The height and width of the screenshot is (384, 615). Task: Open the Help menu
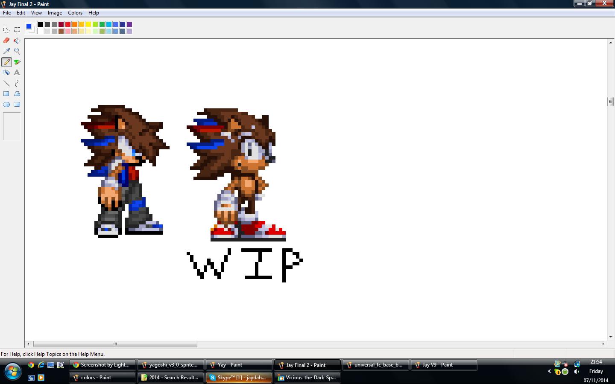point(94,13)
